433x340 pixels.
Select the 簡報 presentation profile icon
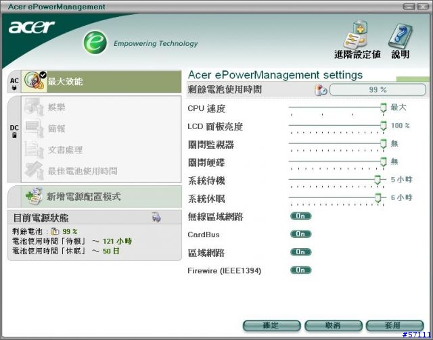coord(35,128)
